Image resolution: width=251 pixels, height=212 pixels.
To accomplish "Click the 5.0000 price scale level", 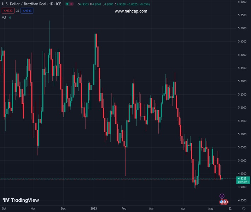I will pos(242,160).
